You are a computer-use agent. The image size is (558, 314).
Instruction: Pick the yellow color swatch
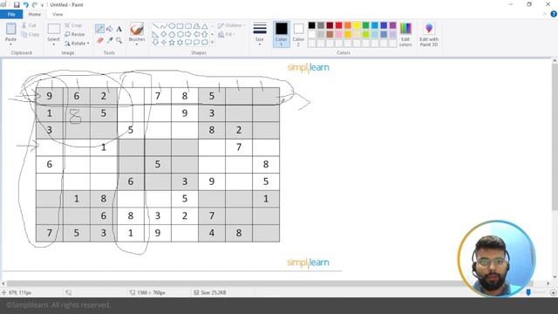point(357,25)
